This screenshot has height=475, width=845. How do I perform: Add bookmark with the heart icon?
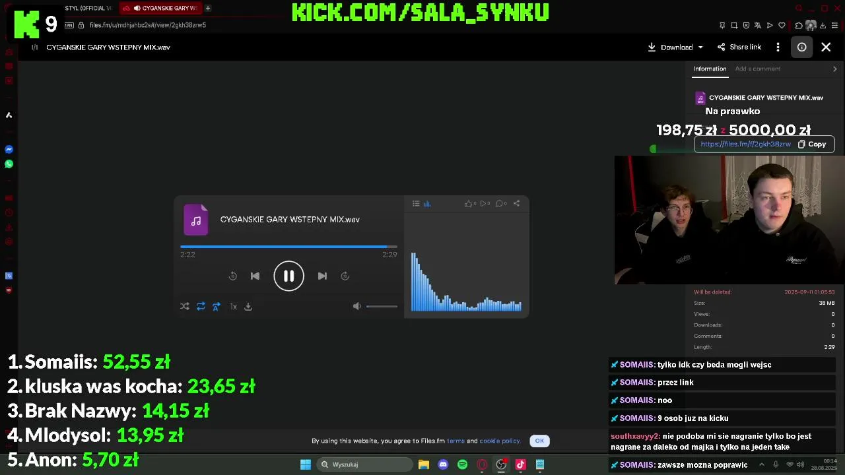click(782, 25)
